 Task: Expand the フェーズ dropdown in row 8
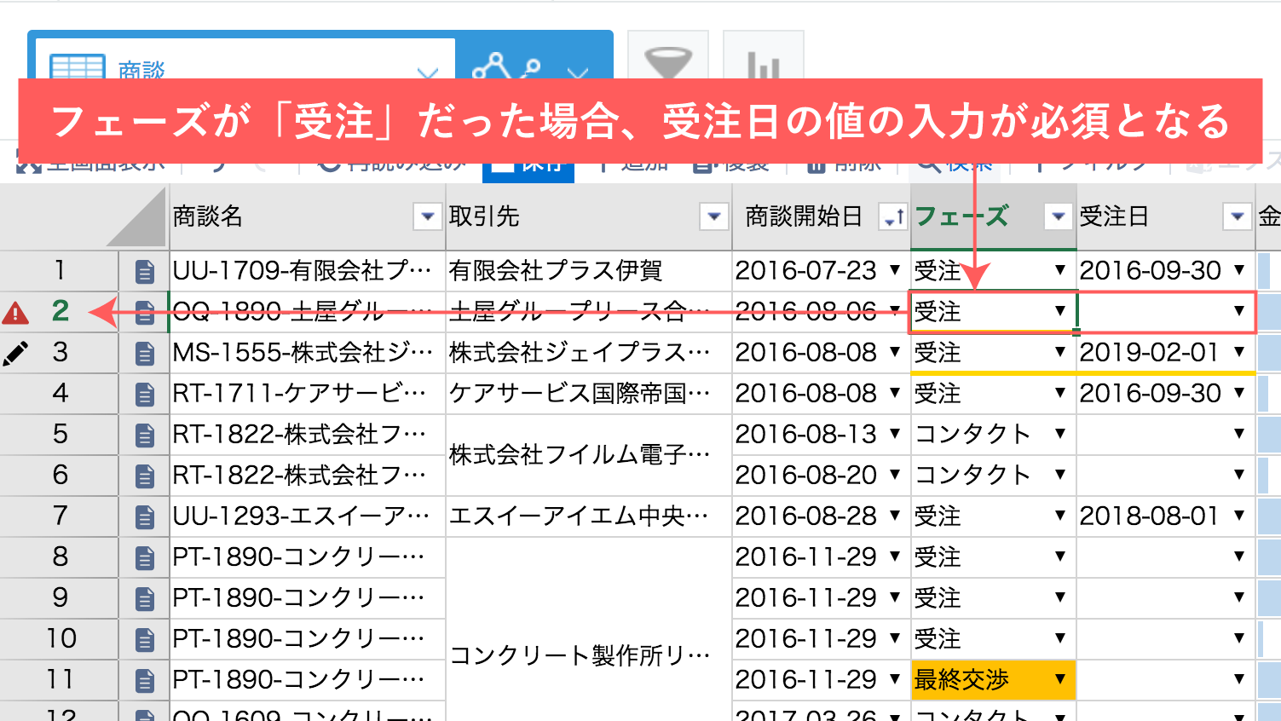pos(1060,557)
